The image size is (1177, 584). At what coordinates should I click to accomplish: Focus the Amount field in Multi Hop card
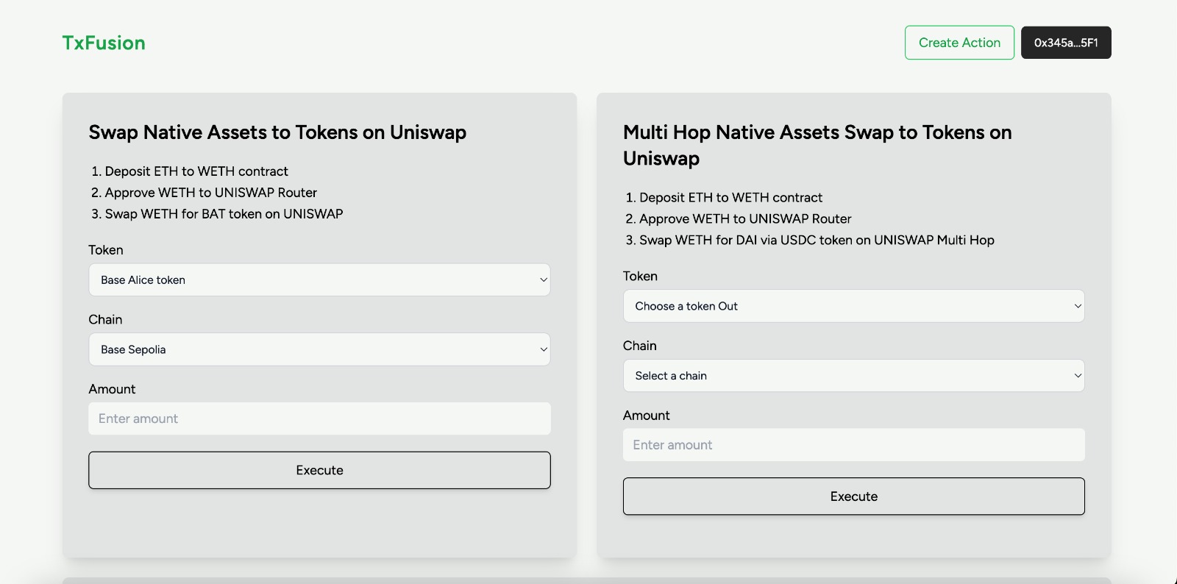(x=853, y=445)
